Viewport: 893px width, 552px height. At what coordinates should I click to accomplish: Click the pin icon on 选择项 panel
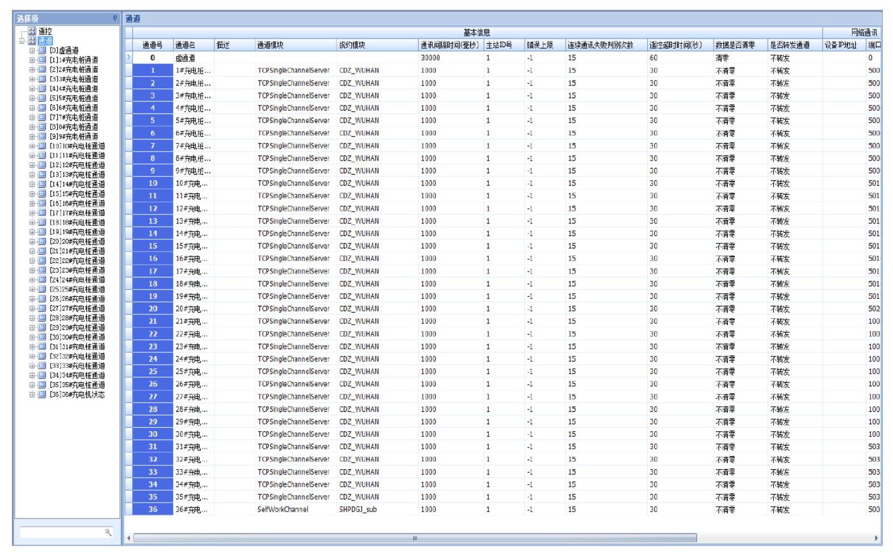coord(115,19)
